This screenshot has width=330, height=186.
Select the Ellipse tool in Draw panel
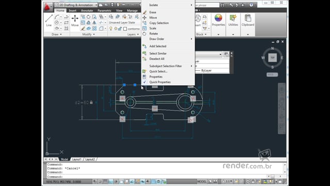57,28
